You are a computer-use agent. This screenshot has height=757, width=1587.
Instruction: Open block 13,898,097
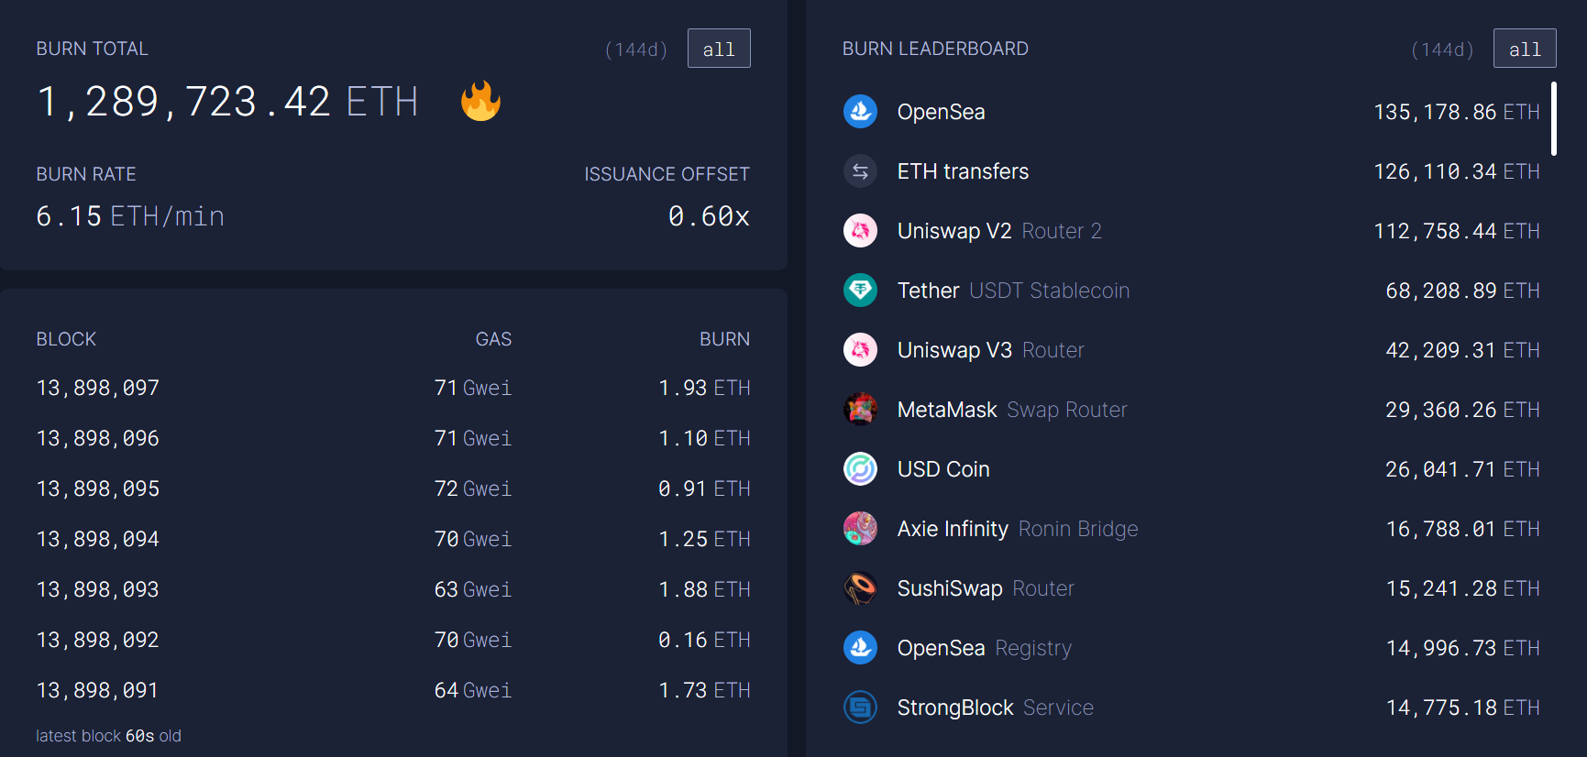click(x=98, y=389)
